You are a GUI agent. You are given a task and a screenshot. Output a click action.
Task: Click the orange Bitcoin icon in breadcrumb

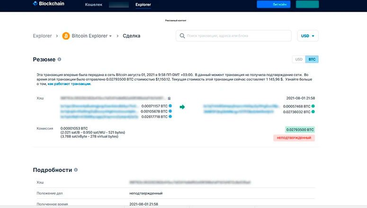pyautogui.click(x=66, y=36)
